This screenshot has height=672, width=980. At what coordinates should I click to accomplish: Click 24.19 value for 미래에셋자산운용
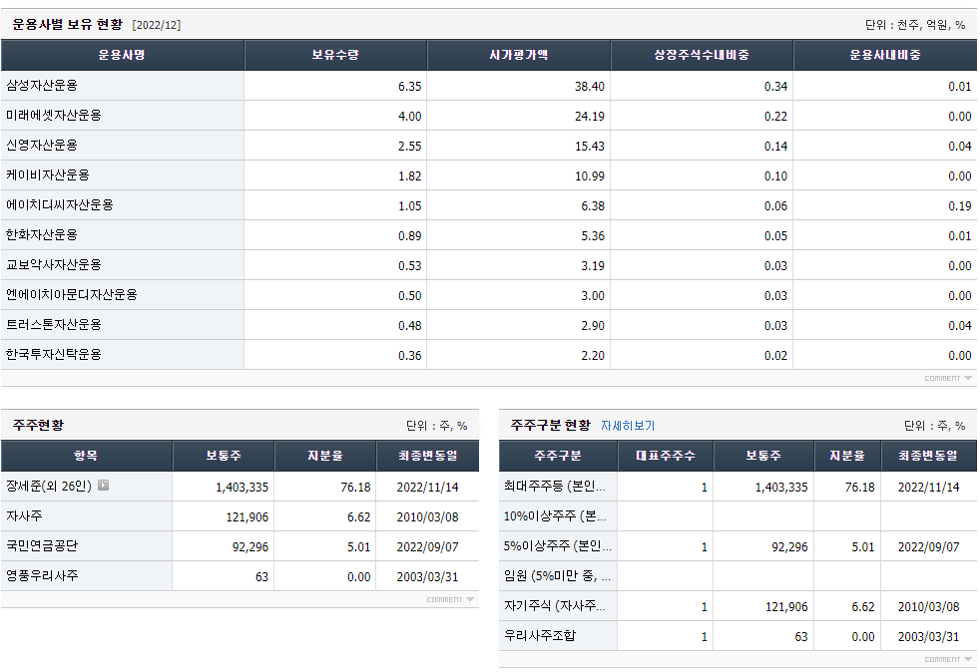[x=590, y=117]
